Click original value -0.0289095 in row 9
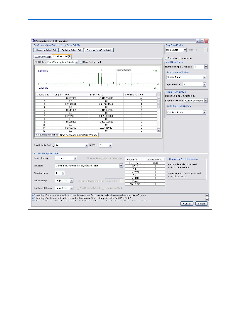The height and width of the screenshot is (311, 240). pyautogui.click(x=70, y=122)
